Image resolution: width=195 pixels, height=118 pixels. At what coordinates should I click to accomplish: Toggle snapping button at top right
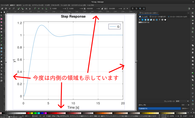coord(189,9)
